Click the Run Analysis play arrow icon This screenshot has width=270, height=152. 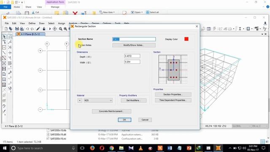50,29
